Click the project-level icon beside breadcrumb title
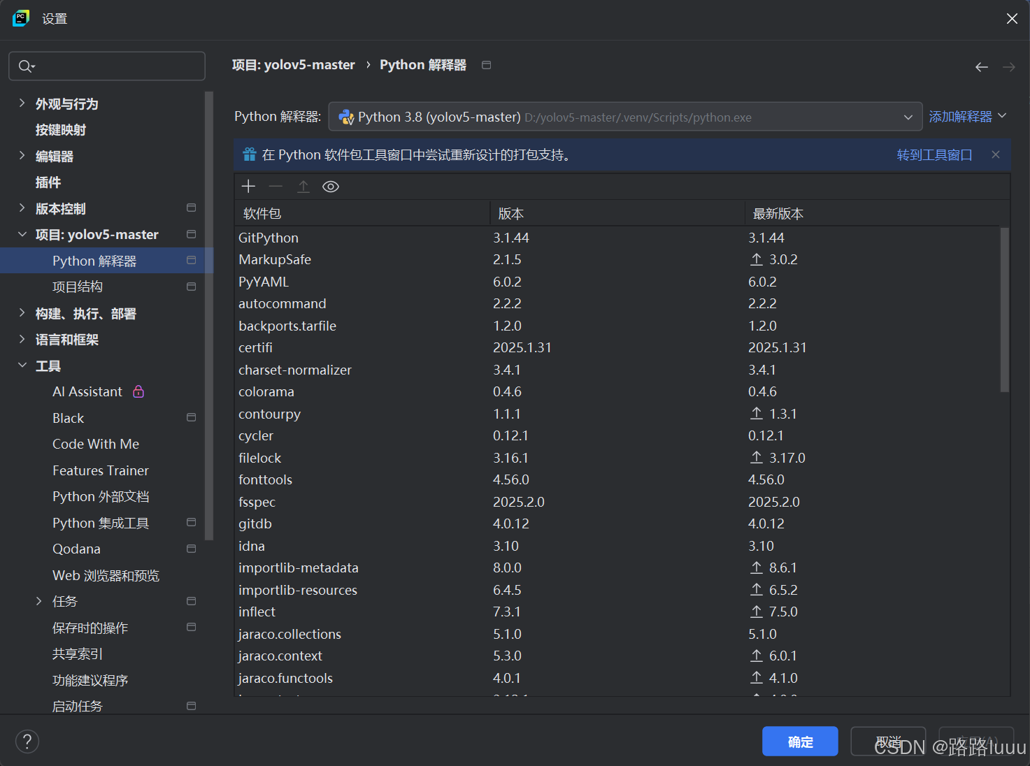1030x766 pixels. point(487,65)
